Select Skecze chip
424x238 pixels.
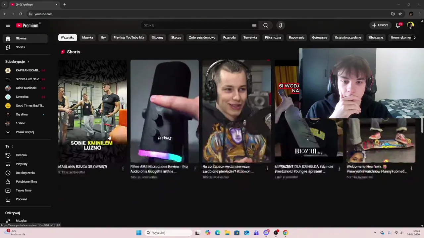176,38
